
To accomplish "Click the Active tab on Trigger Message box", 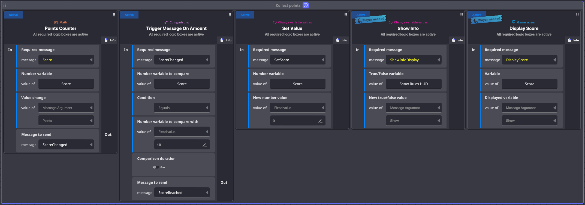I will click(129, 15).
